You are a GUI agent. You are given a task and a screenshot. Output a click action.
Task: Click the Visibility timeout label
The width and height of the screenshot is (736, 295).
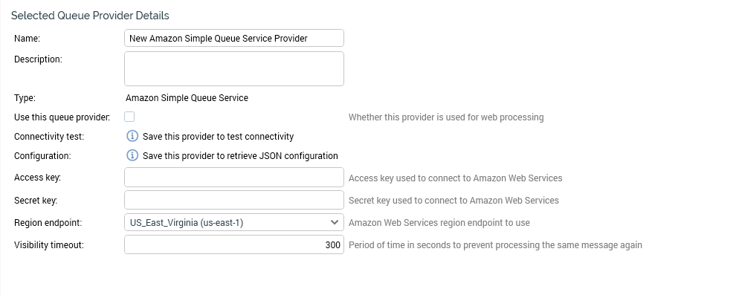tap(49, 244)
